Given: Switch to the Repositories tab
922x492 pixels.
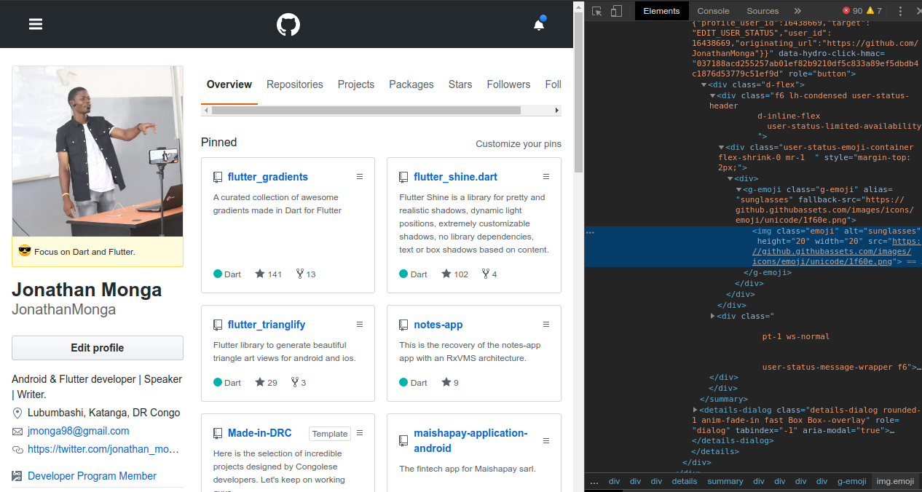Looking at the screenshot, I should tap(295, 84).
